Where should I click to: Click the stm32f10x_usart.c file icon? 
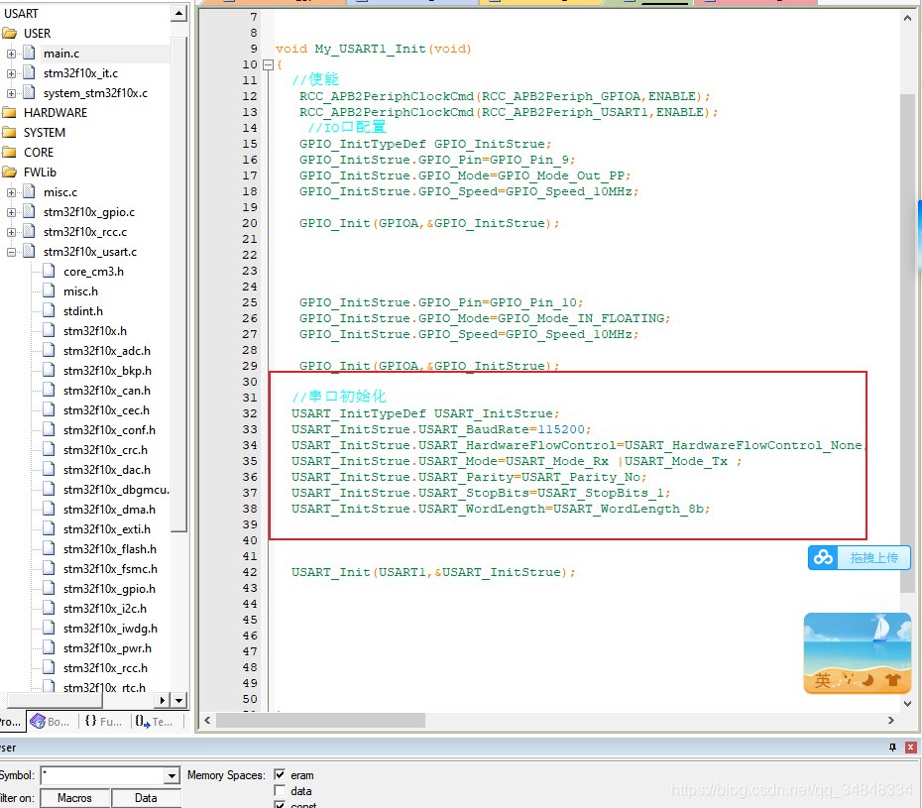tap(30, 251)
